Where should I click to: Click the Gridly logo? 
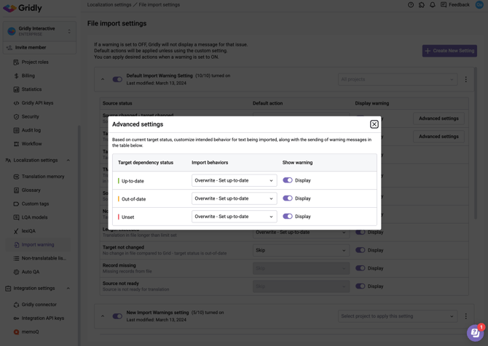coord(23,8)
